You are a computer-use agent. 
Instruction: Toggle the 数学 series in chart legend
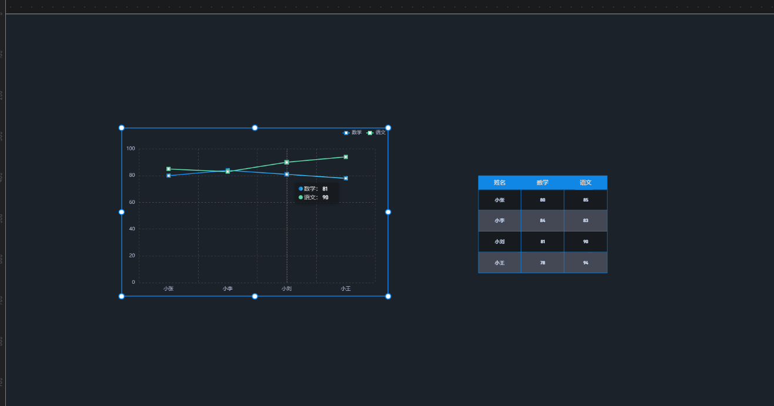pos(353,133)
